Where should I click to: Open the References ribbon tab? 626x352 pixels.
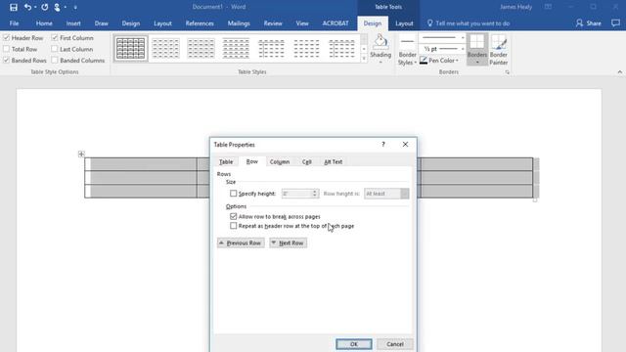(200, 23)
